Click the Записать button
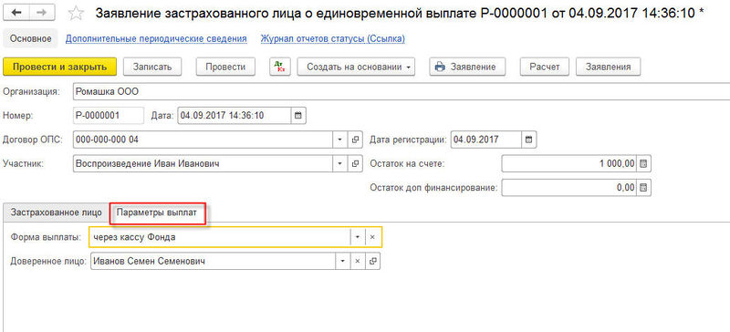This screenshot has height=332, width=730. (x=152, y=67)
